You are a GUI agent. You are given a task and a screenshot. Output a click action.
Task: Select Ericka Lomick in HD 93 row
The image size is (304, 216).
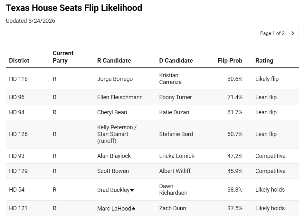click(176, 156)
